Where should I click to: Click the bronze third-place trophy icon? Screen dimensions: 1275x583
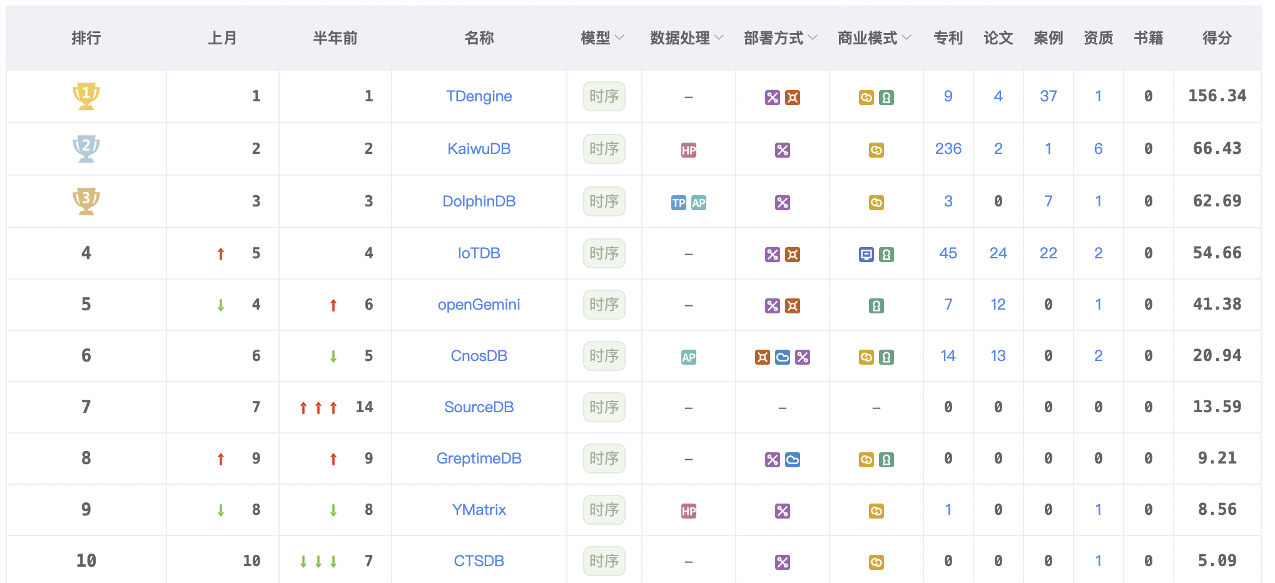coord(86,201)
